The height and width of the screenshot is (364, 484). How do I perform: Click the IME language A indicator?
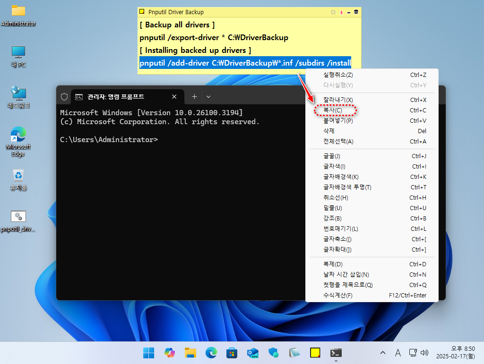point(398,353)
